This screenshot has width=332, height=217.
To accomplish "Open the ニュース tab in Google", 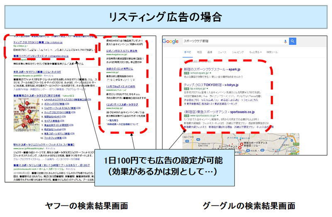I will [x=222, y=52].
